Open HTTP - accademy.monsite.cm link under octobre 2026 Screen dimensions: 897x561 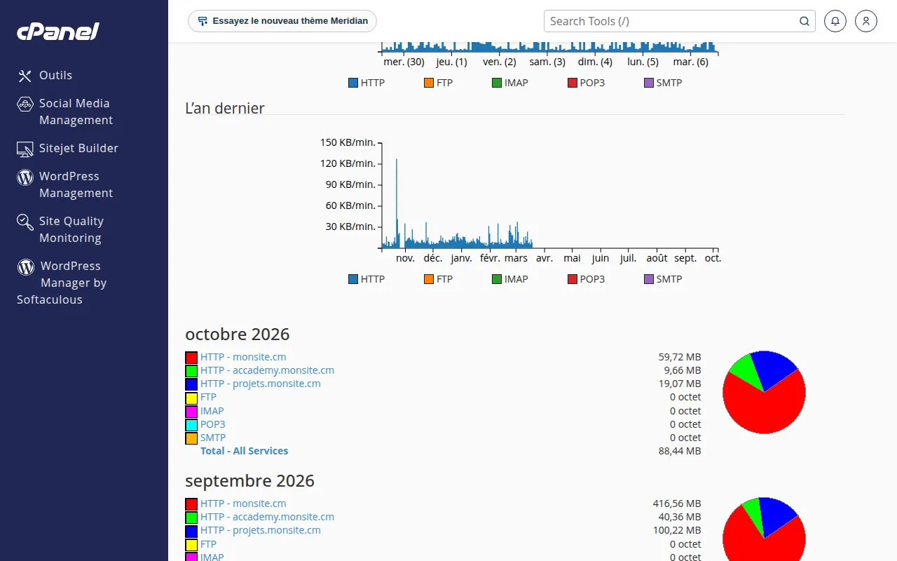pyautogui.click(x=267, y=370)
